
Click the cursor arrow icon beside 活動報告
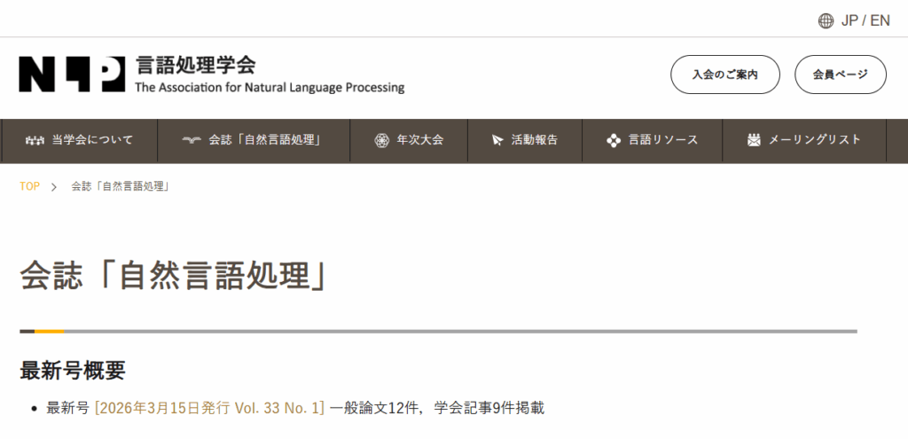point(497,140)
